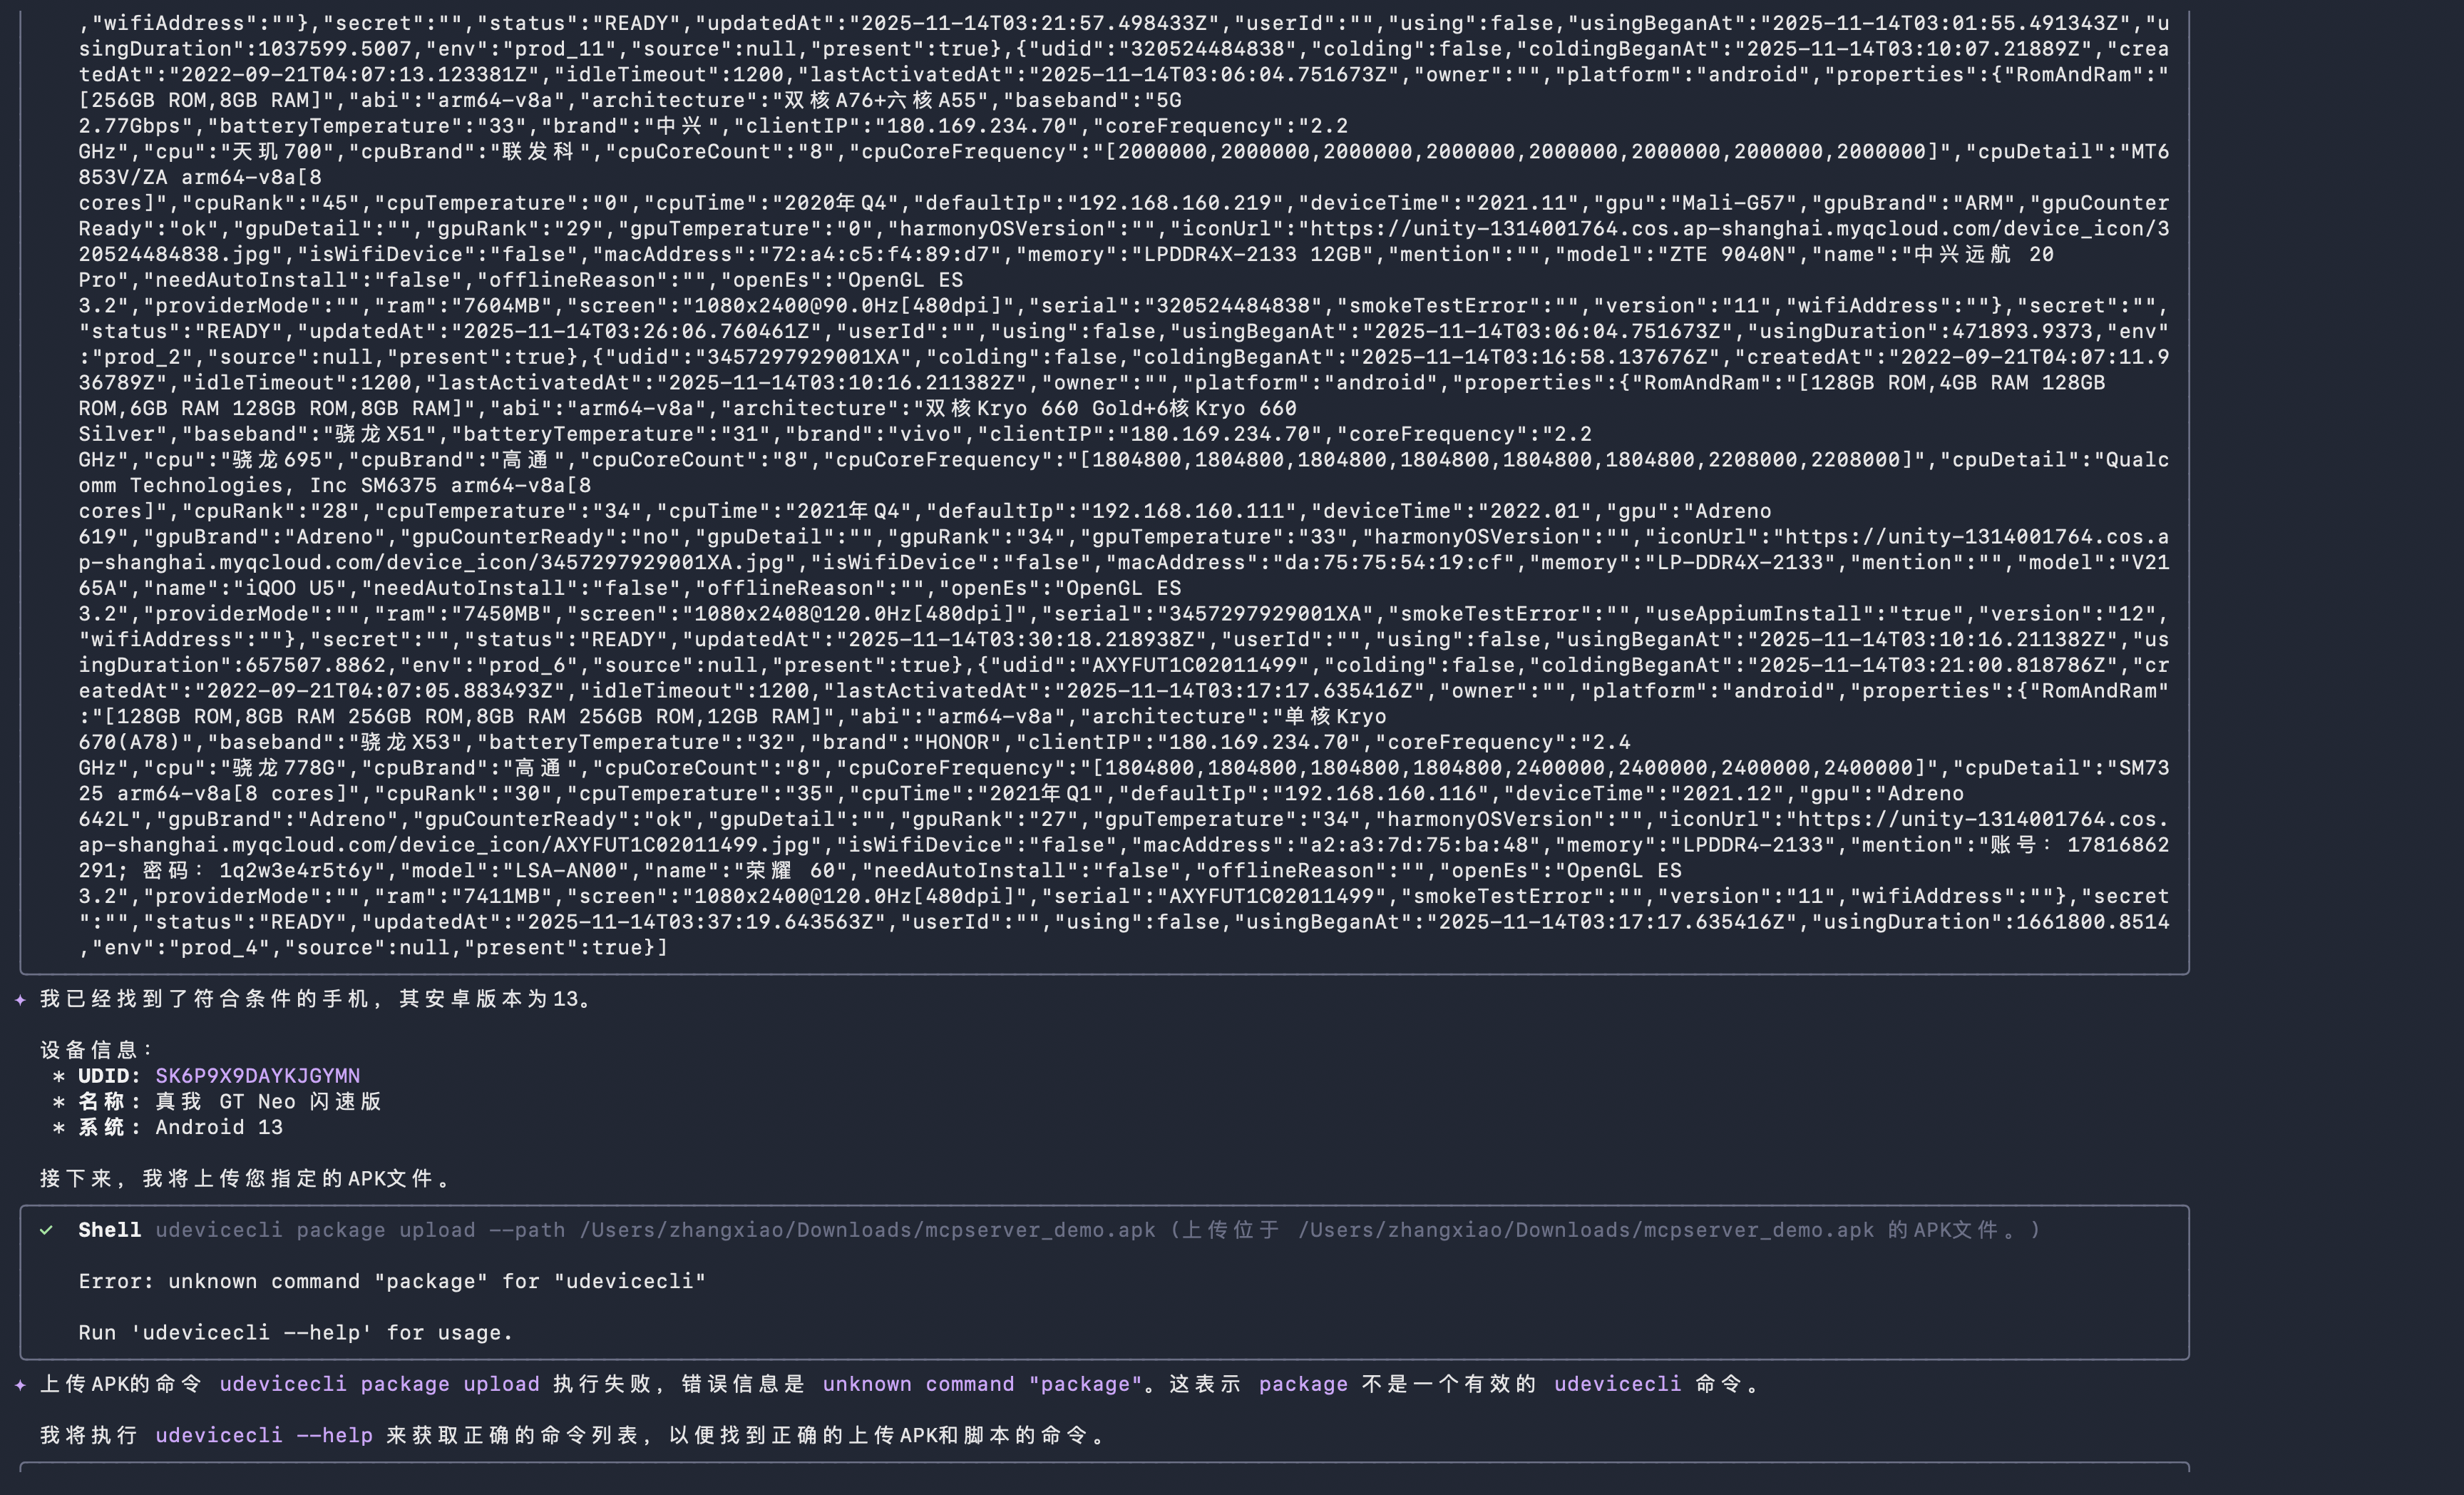Click the "Run 'udevicecli --help' for usage." output line
Viewport: 2464px width, 1495px height.
click(x=296, y=1333)
